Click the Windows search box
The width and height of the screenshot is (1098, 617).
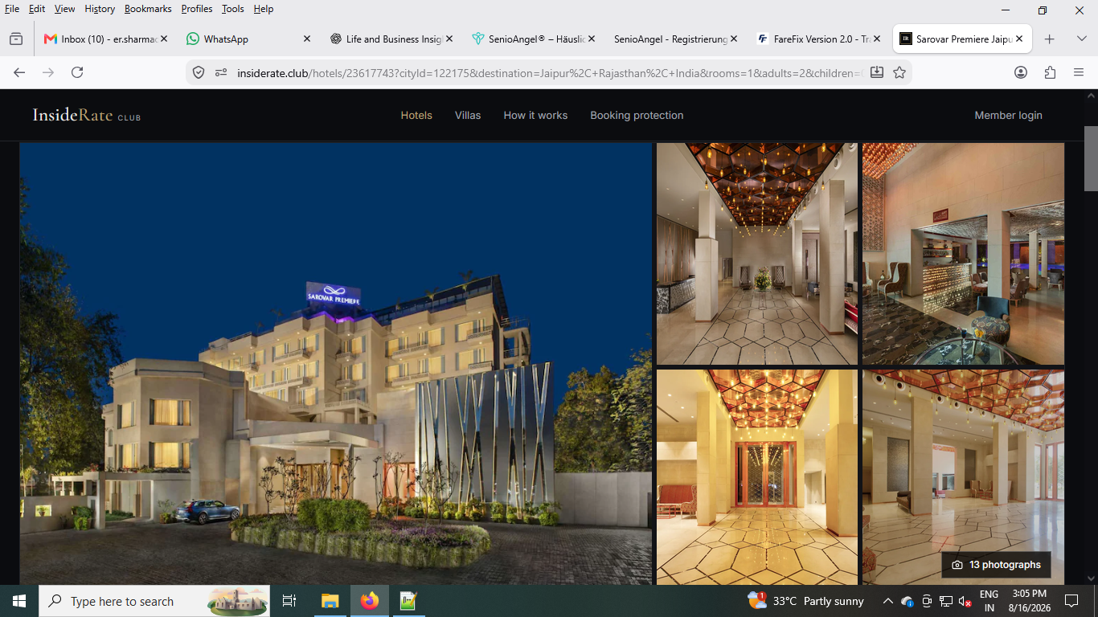155,601
